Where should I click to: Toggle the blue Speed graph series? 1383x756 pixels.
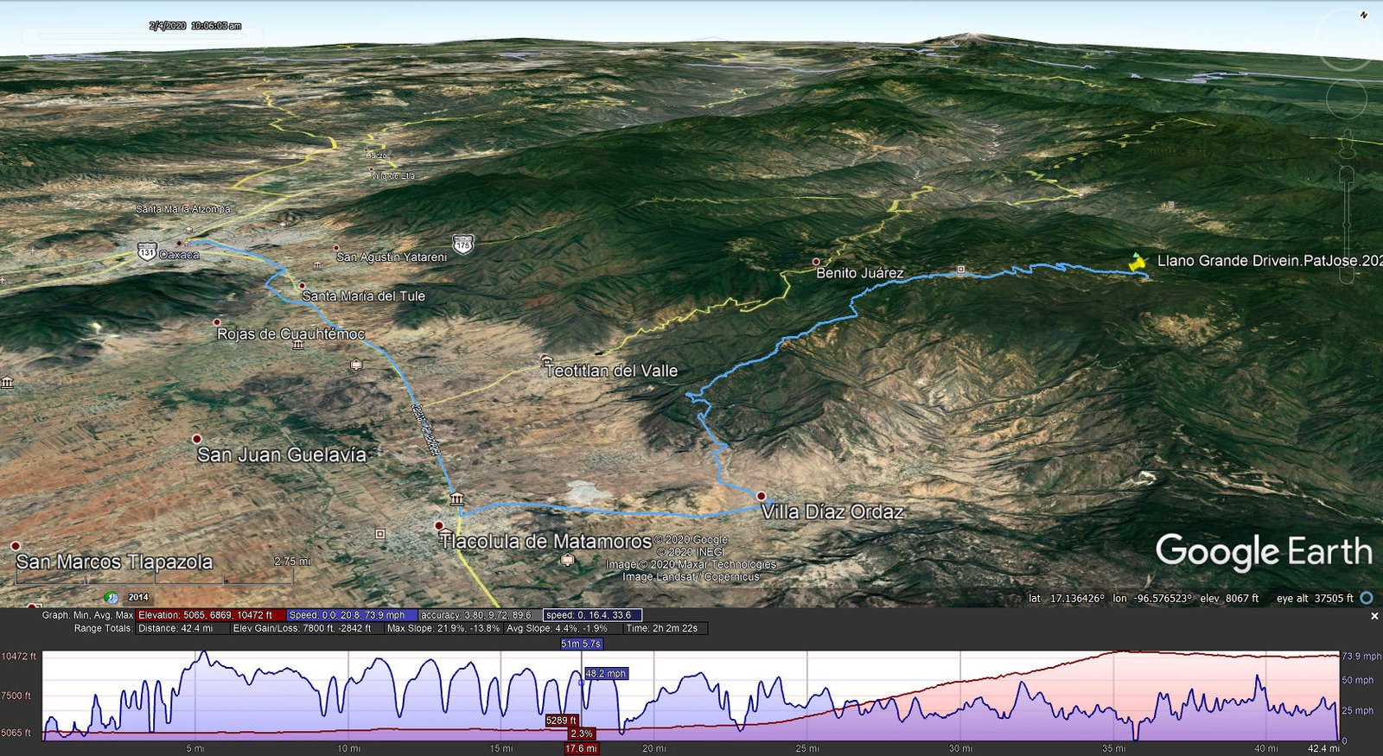click(351, 615)
